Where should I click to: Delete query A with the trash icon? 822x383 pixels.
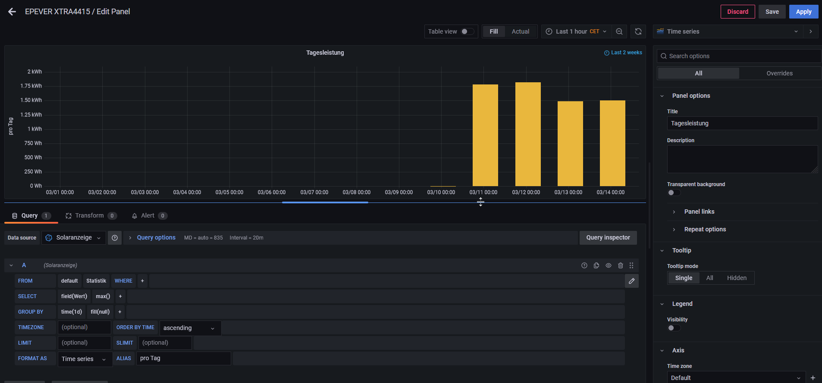pos(621,265)
